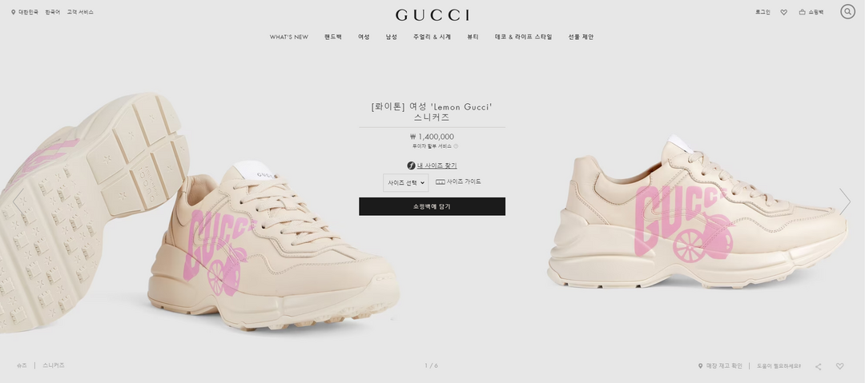Image resolution: width=865 pixels, height=383 pixels.
Task: Open the search magnifier icon
Action: [x=847, y=11]
